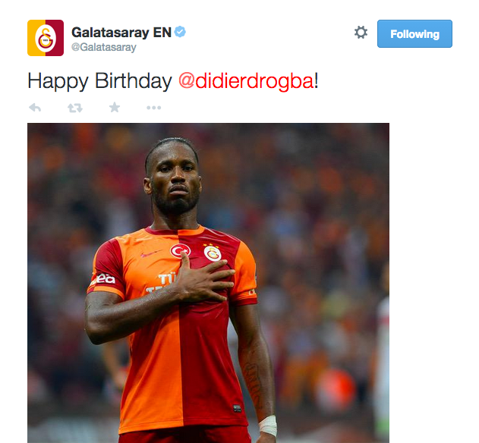Click the white wrist tape in photo
This screenshot has width=479, height=443.
[268, 426]
